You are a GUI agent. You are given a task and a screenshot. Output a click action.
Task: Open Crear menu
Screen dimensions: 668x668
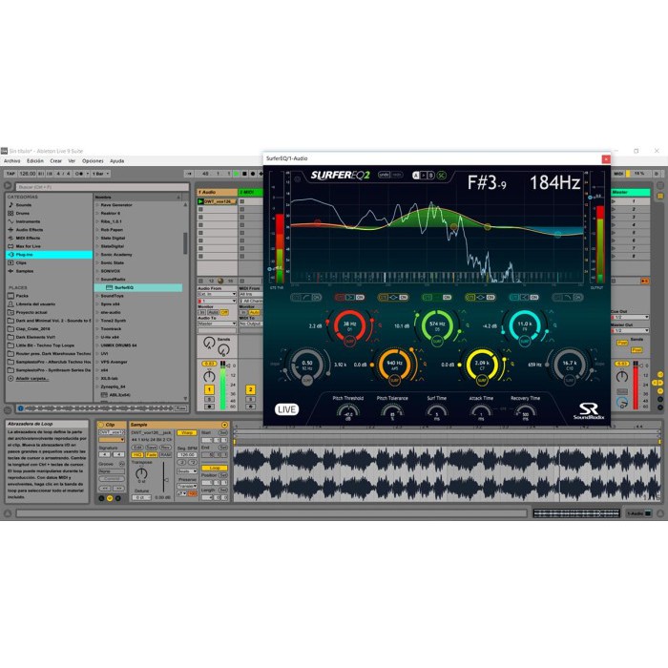point(55,161)
